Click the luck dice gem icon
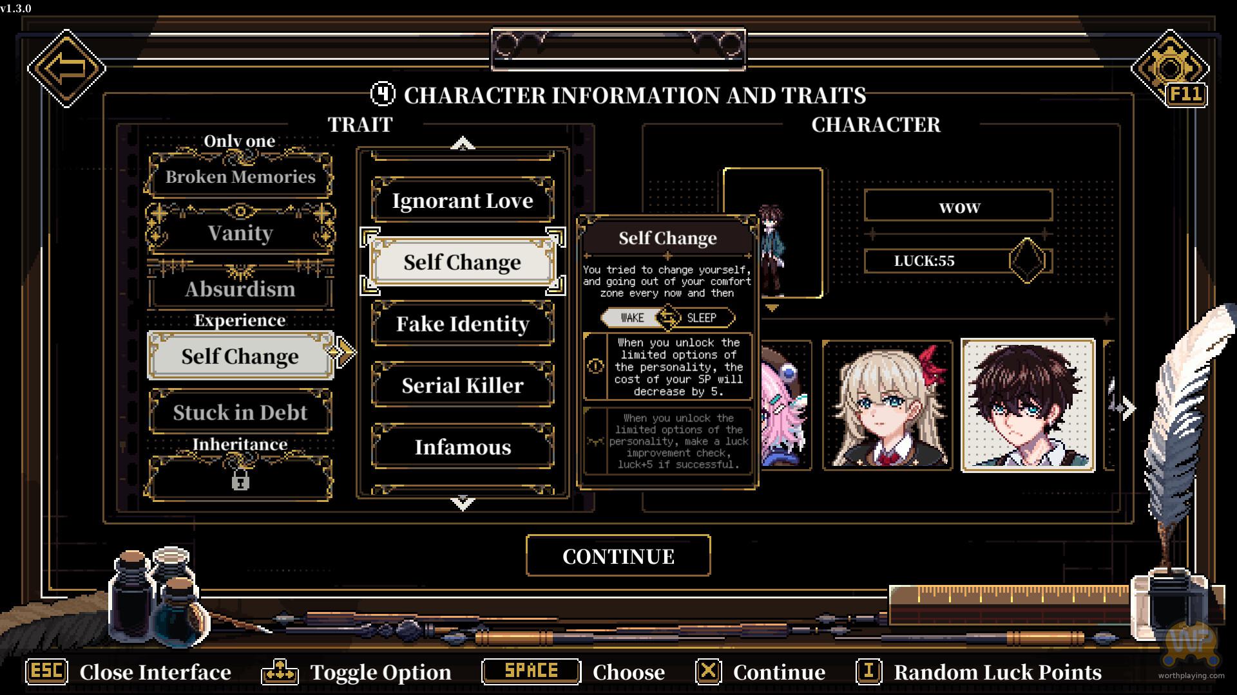The height and width of the screenshot is (695, 1237). (1026, 261)
